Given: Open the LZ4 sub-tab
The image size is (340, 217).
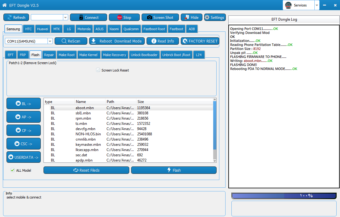Looking at the screenshot, I should click(x=199, y=55).
